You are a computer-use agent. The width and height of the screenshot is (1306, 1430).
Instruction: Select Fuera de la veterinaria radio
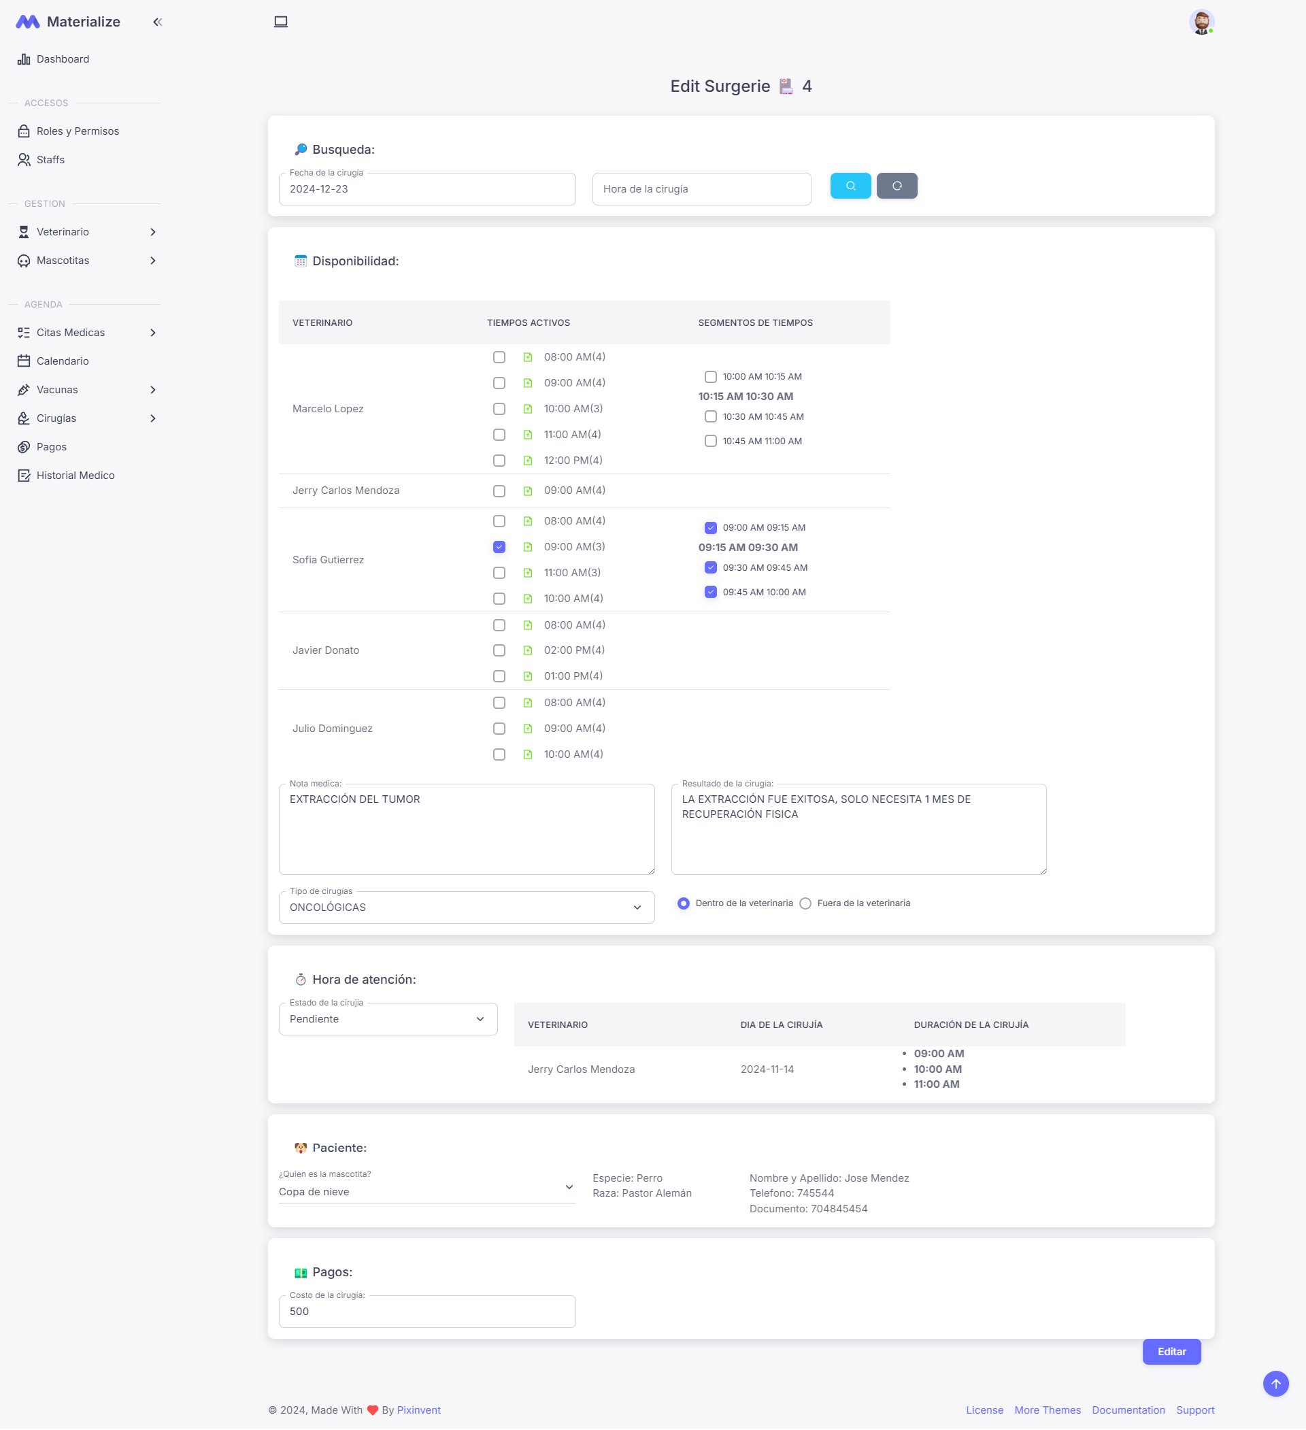(805, 903)
